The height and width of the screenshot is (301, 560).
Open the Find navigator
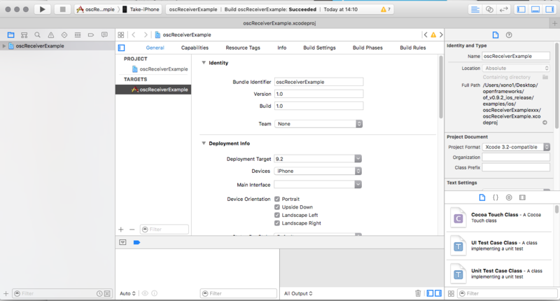pos(38,34)
